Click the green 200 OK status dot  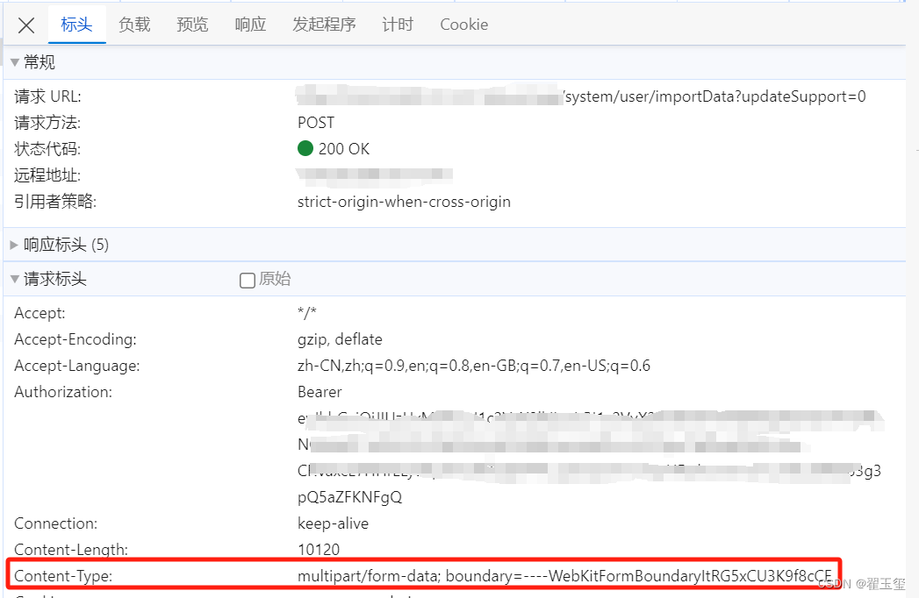click(x=305, y=148)
